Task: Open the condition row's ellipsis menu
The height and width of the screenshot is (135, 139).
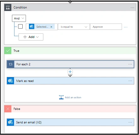Action: tap(125, 27)
